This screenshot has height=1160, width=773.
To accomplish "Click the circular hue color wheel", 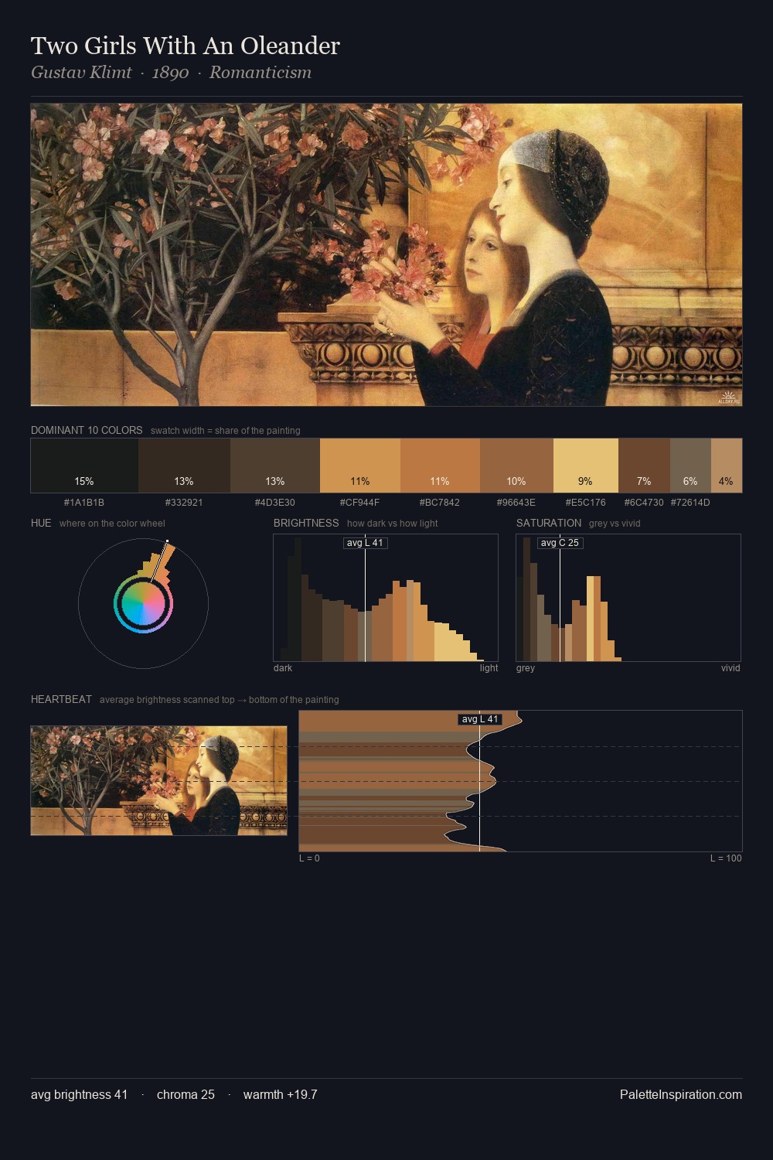I will coord(143,604).
